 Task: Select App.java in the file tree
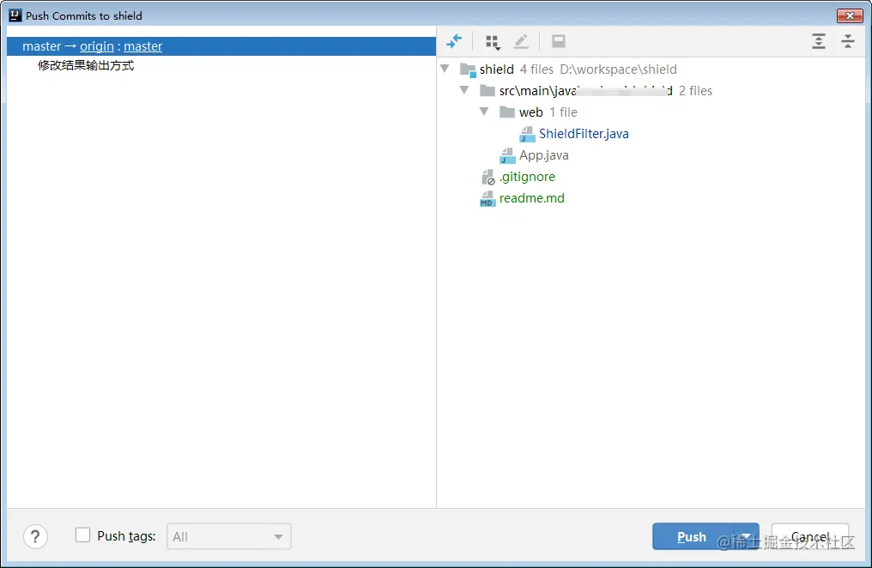point(544,155)
